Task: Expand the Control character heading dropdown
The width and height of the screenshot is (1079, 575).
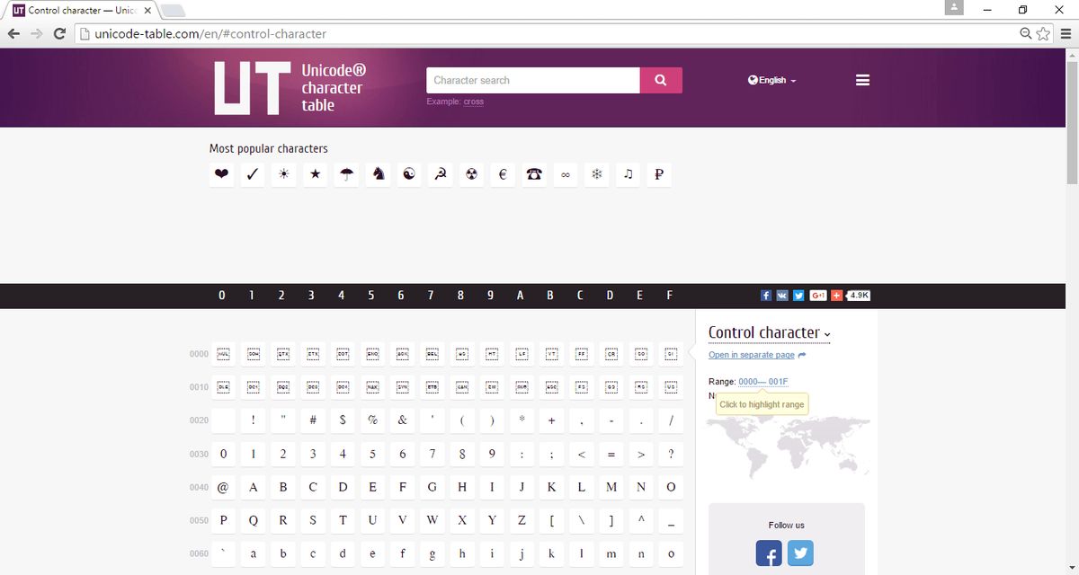Action: (x=825, y=333)
